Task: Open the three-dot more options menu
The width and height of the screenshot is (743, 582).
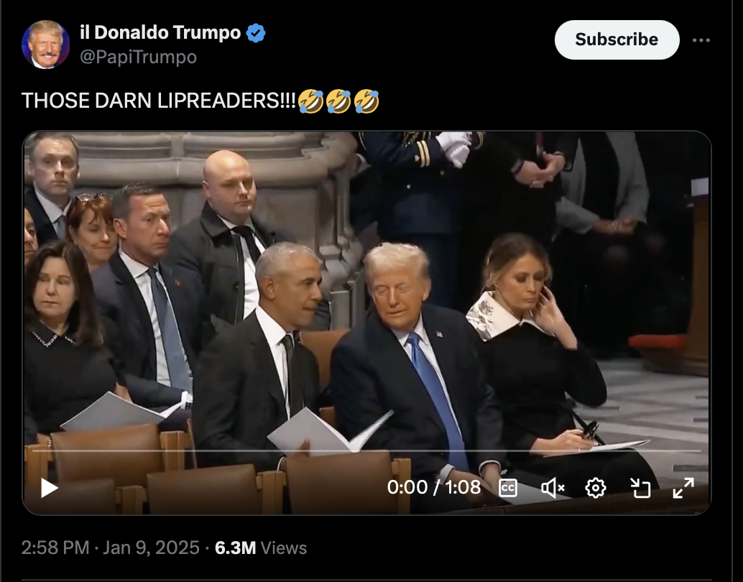Action: point(701,40)
